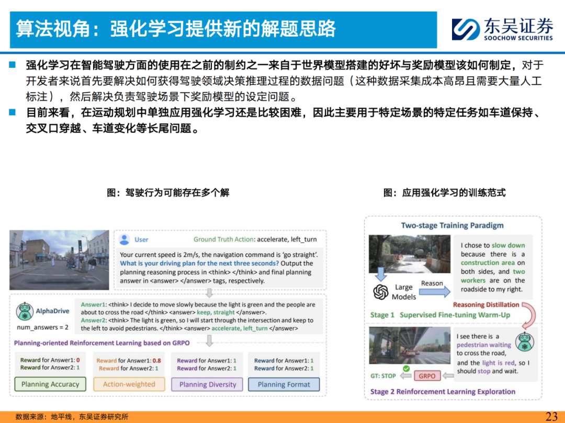Click the green 'accelerate, left_turn' answer in Answer2
The image size is (565, 423).
(240, 328)
